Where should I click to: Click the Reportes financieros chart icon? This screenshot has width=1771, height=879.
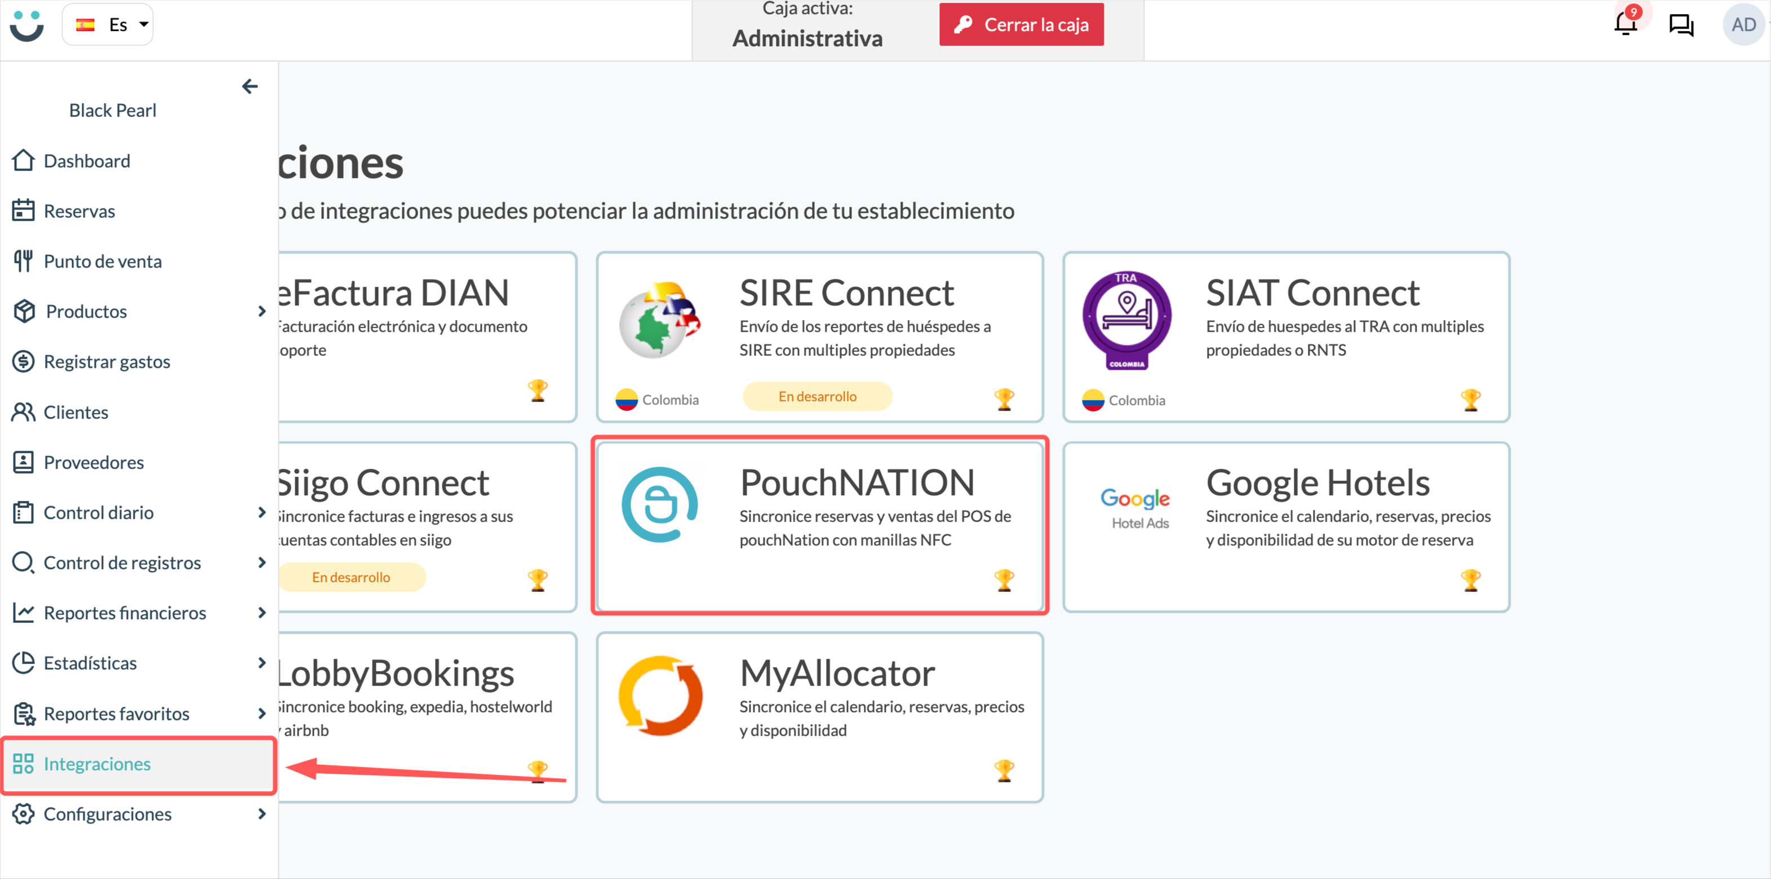pyautogui.click(x=23, y=612)
